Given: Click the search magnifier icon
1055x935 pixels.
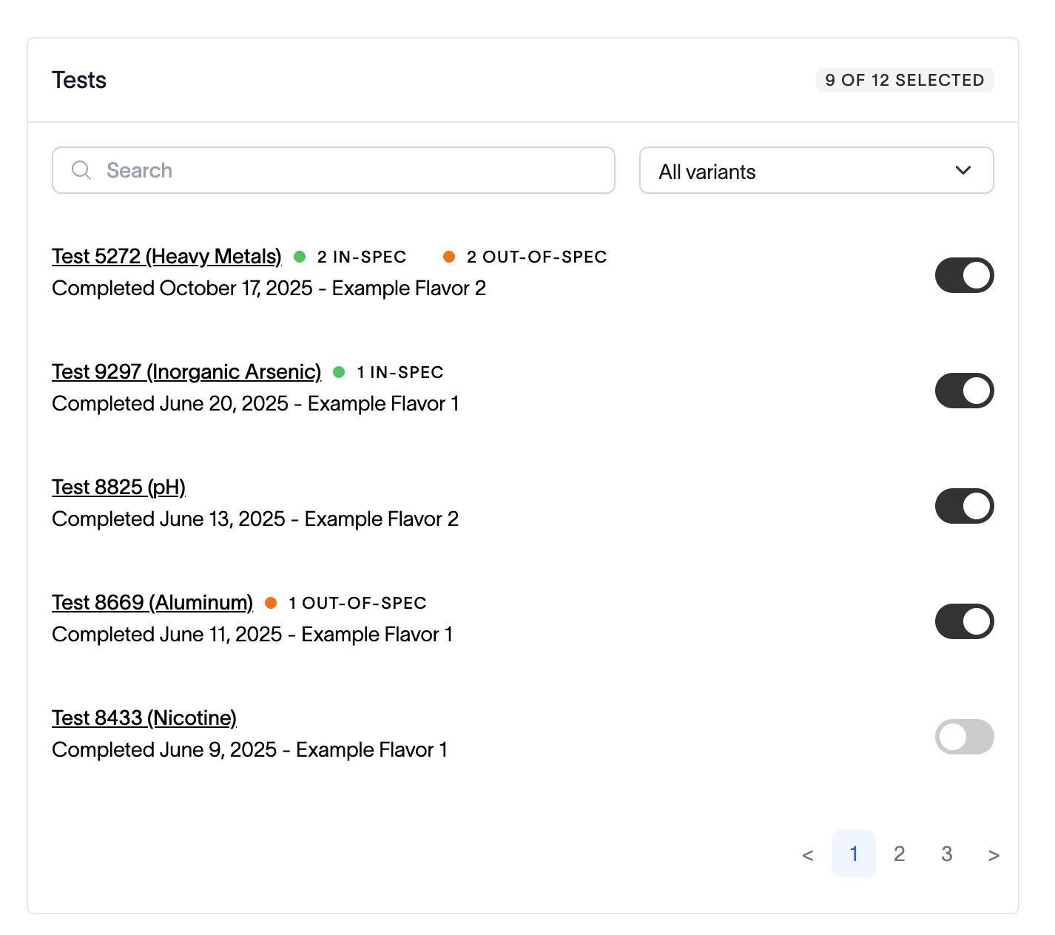Looking at the screenshot, I should (81, 170).
